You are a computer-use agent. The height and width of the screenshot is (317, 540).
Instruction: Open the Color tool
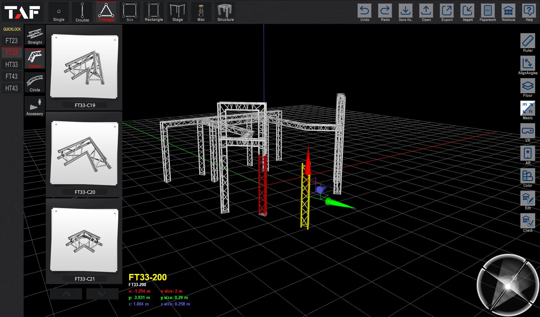528,178
